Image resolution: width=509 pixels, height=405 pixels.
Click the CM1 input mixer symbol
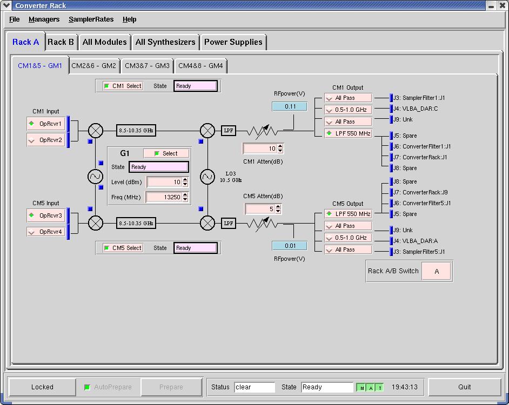coord(96,131)
